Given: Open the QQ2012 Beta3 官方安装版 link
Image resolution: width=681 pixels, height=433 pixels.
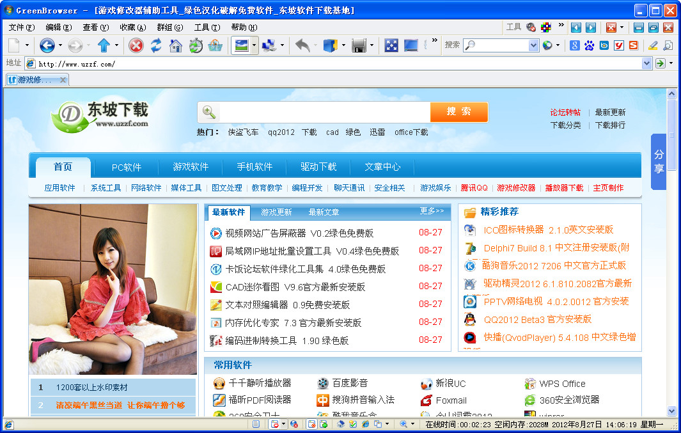Looking at the screenshot, I should tap(538, 319).
